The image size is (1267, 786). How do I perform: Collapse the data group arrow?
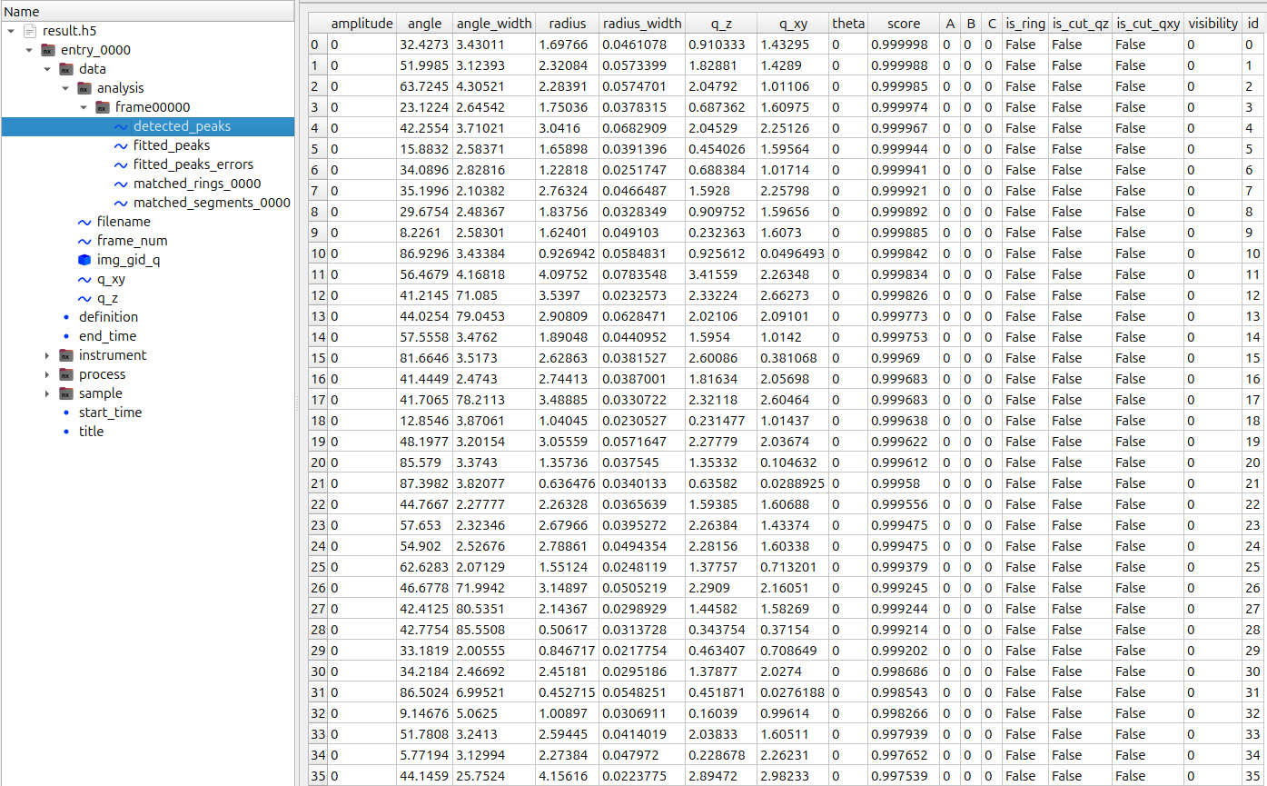(x=47, y=69)
